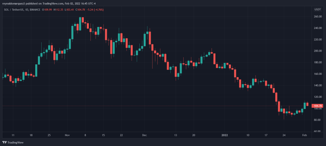
Task: Click the 260.00 price axis label
Action: coord(318,16)
